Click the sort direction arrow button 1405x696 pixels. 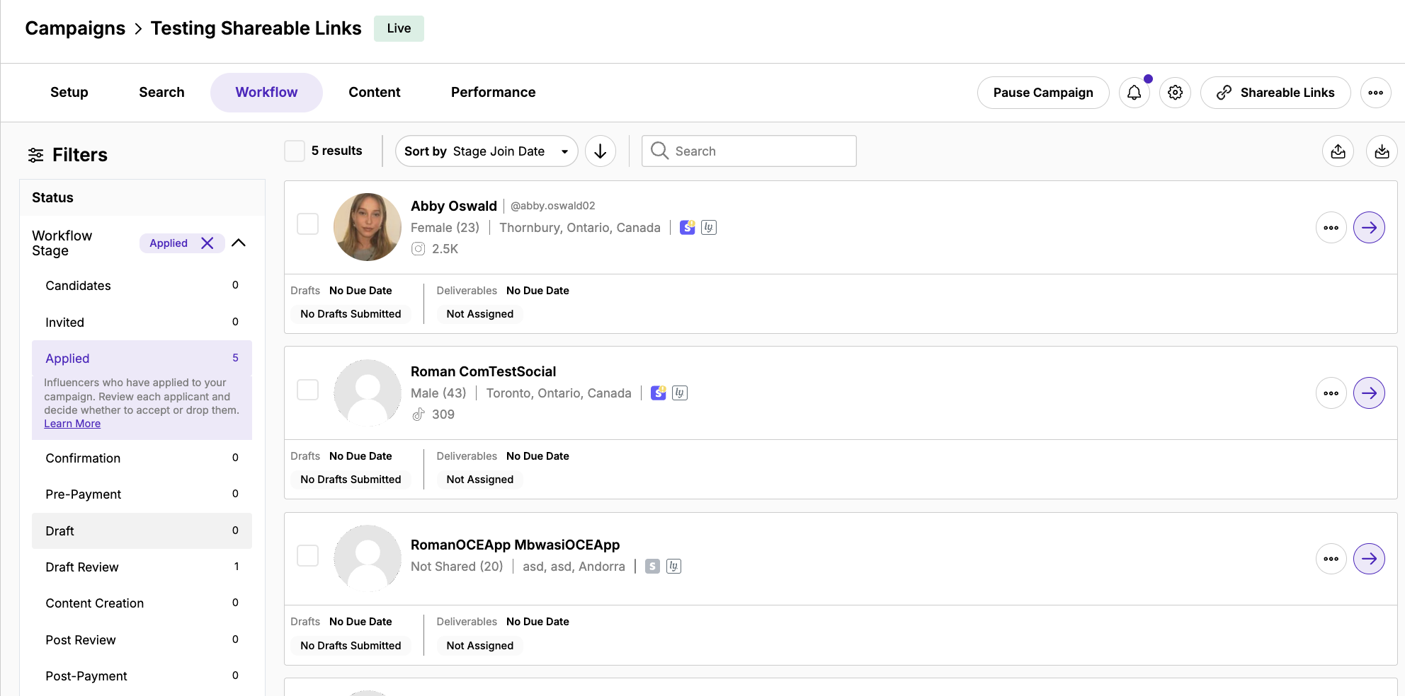(600, 151)
